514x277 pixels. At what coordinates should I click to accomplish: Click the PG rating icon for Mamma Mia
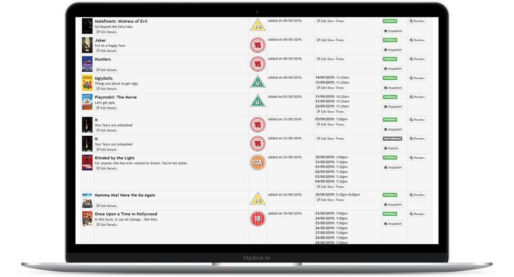(257, 199)
